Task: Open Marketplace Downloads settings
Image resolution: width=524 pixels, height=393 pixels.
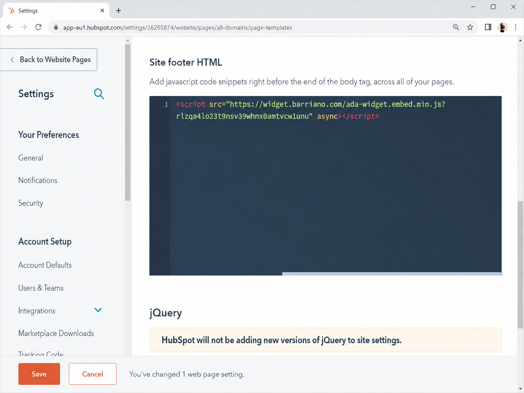Action: (56, 333)
